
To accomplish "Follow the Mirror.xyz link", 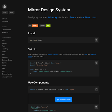I will click(x=53, y=18).
